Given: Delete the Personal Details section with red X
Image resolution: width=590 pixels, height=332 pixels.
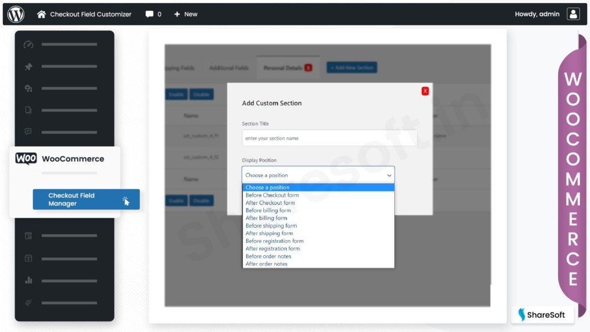Looking at the screenshot, I should (x=308, y=68).
